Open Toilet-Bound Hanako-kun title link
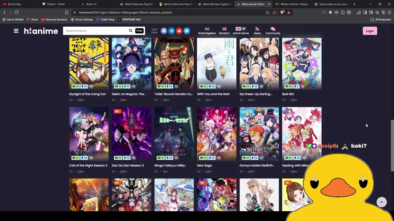 coord(174,94)
